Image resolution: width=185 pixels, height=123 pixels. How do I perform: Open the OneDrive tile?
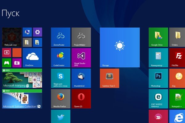click(32, 58)
